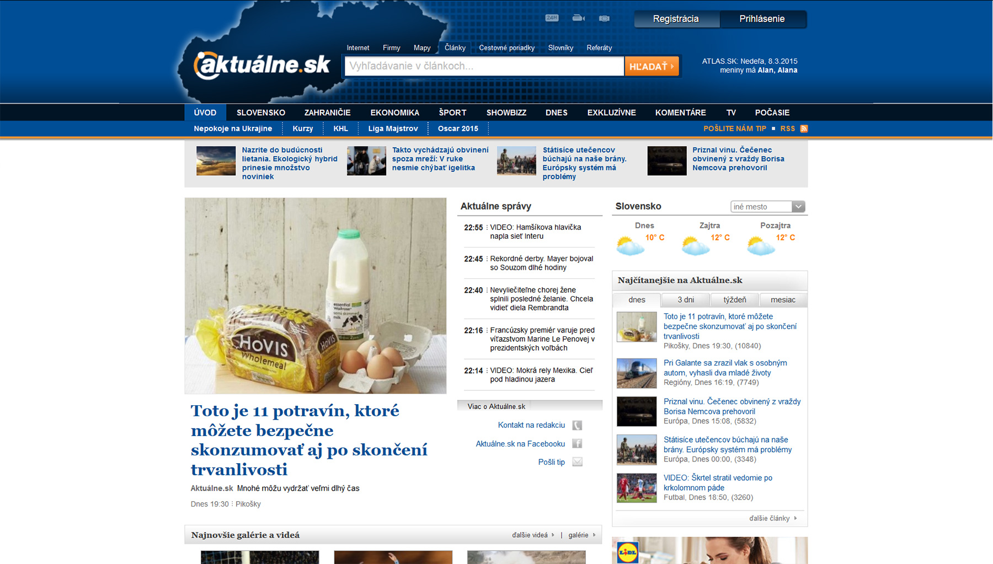The image size is (993, 564).
Task: Click the article search input field
Action: tap(484, 66)
